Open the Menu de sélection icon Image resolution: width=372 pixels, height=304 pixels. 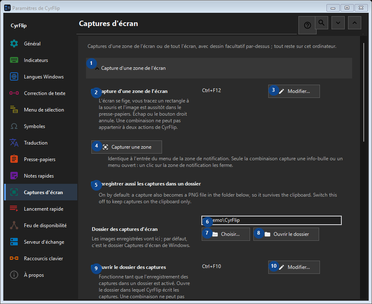(x=14, y=109)
